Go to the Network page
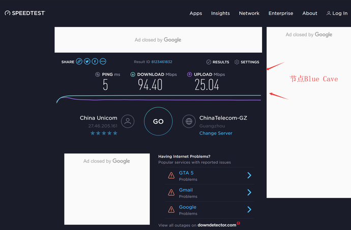The width and height of the screenshot is (351, 230). point(249,13)
